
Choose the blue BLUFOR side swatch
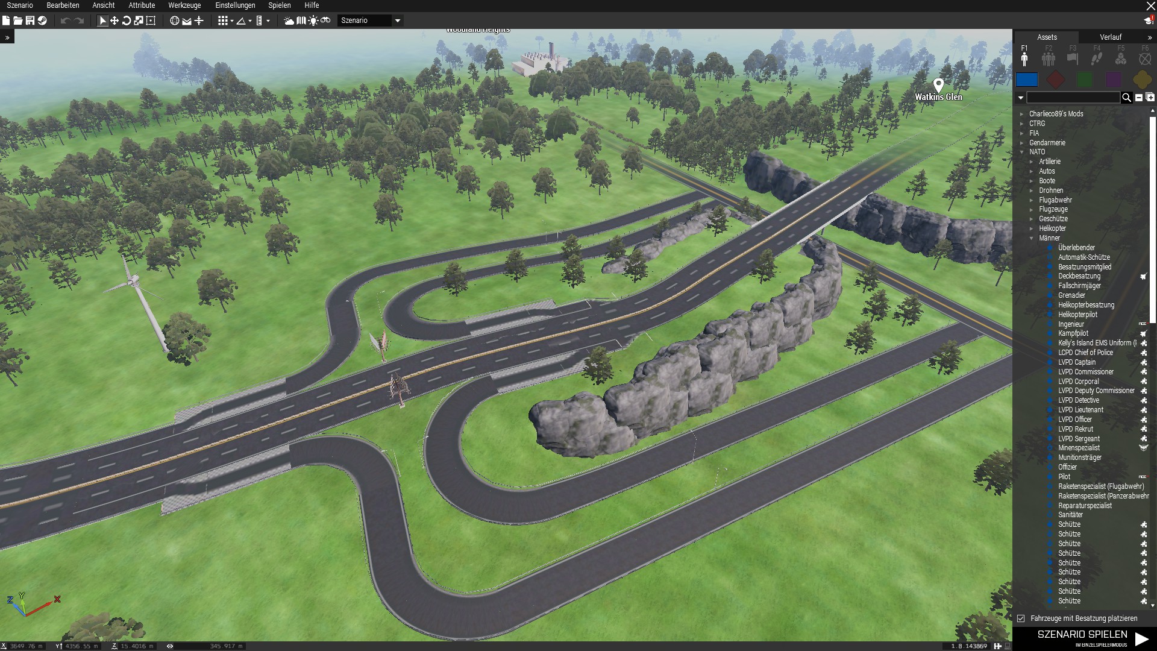[x=1027, y=80]
